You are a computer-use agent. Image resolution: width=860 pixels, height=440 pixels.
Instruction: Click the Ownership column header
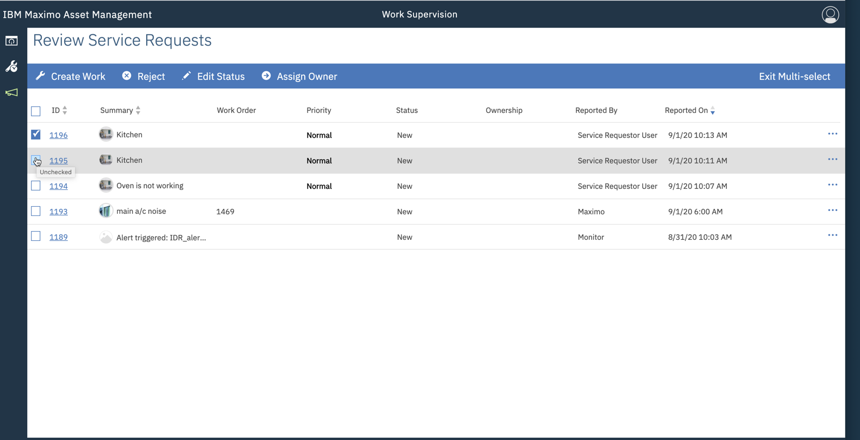[x=504, y=110]
